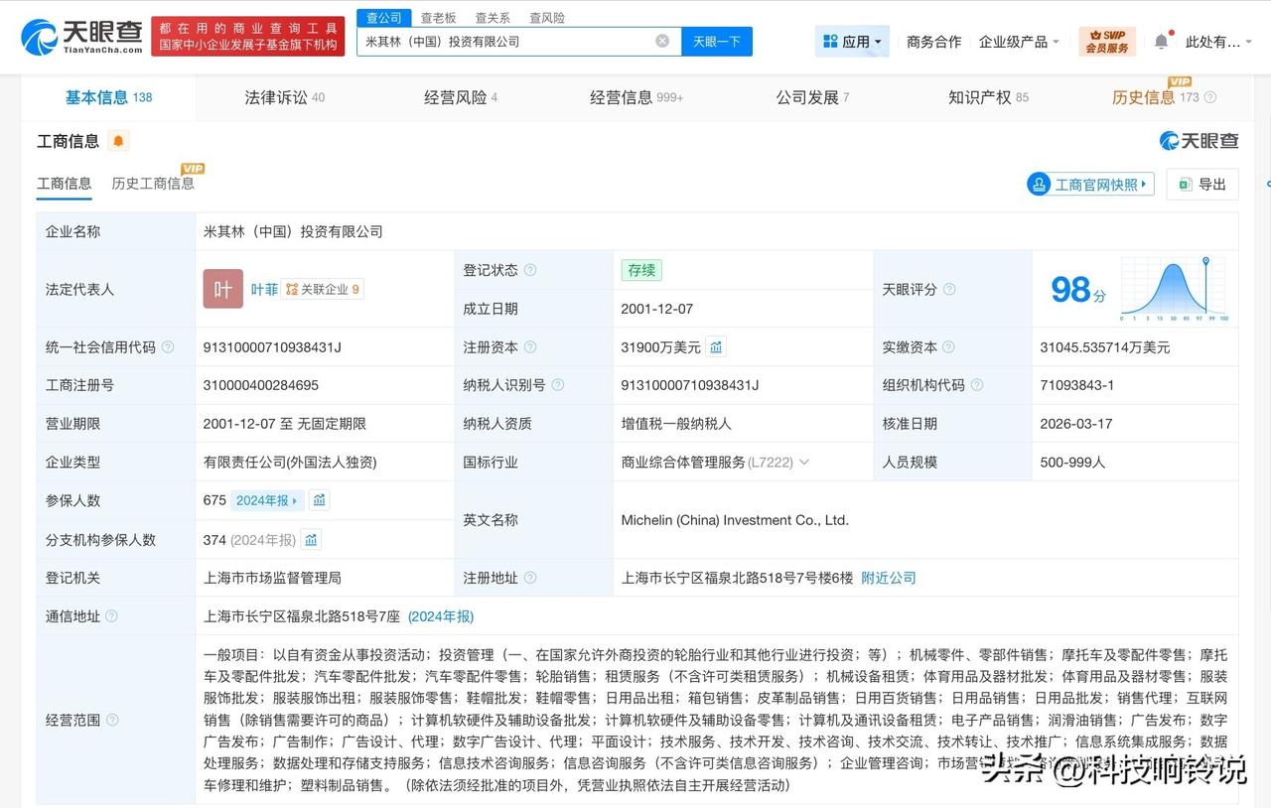Click the help icon next to 注册资本
Viewport: 1271px width, 808px height.
coord(530,346)
